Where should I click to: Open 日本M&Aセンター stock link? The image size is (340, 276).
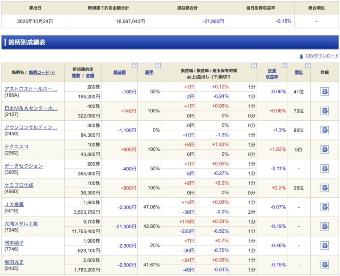[x=31, y=108]
